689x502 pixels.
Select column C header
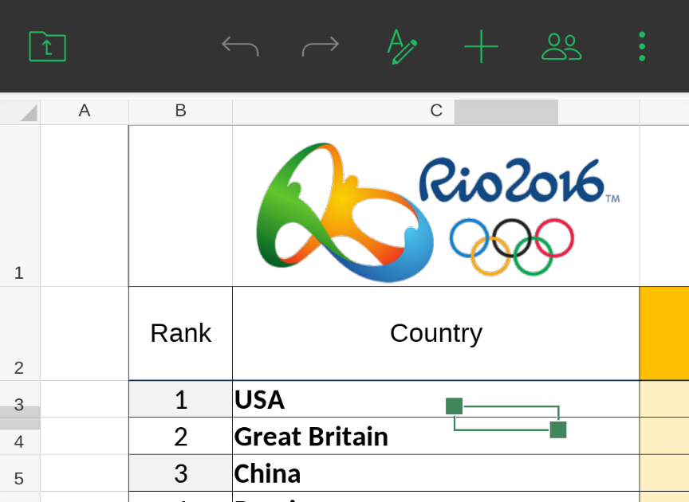click(436, 112)
